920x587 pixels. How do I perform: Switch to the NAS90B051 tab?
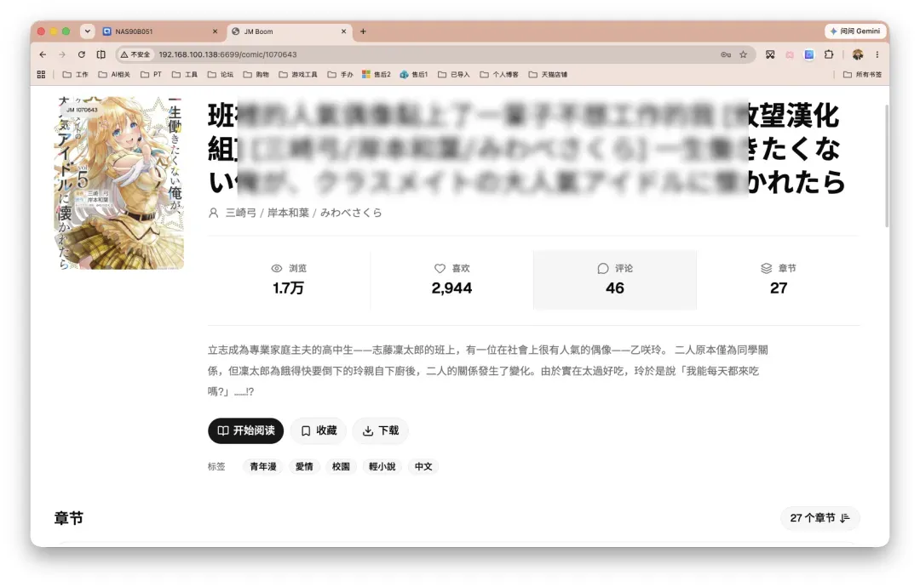click(158, 31)
